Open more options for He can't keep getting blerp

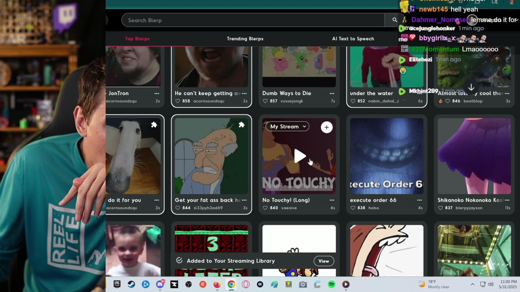pyautogui.click(x=244, y=93)
